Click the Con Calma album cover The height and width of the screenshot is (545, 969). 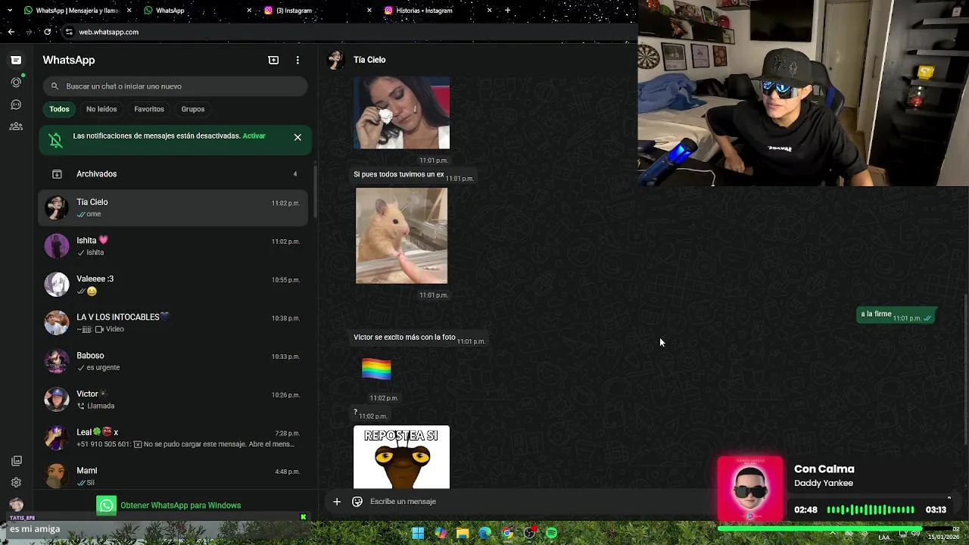pyautogui.click(x=750, y=488)
